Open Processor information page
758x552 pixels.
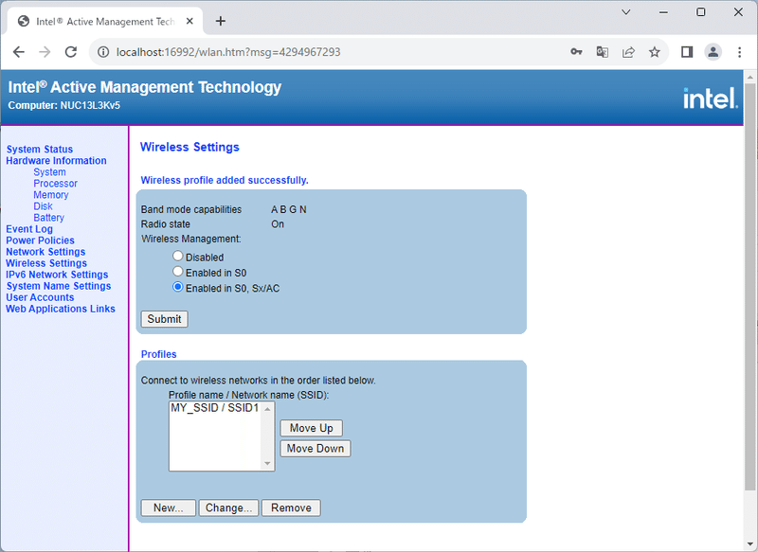click(x=55, y=184)
